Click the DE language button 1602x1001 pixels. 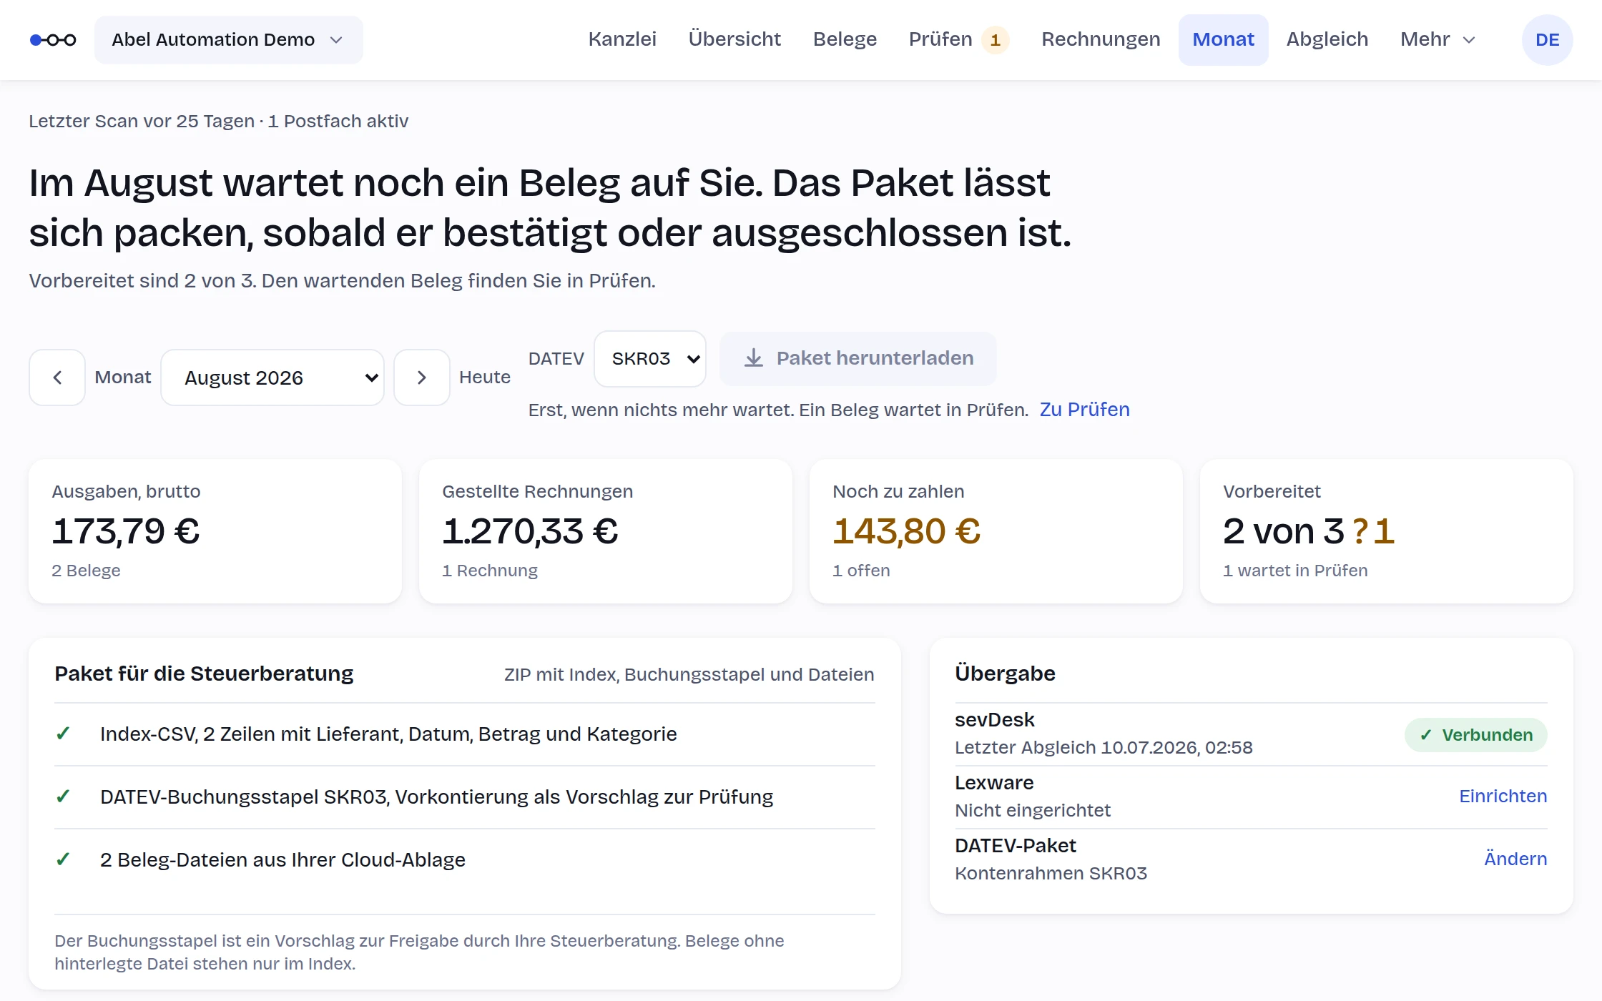pyautogui.click(x=1547, y=40)
